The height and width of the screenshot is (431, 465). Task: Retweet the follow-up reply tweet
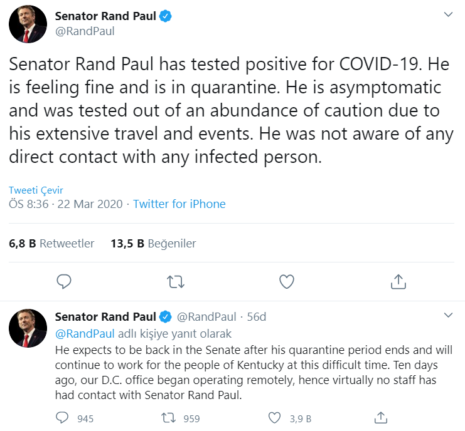[169, 417]
